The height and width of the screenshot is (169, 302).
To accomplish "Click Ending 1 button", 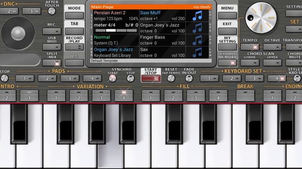I will [272, 96].
